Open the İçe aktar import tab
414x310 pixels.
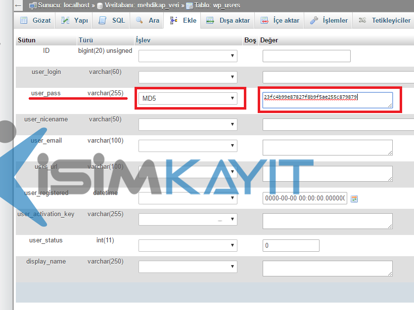click(279, 20)
